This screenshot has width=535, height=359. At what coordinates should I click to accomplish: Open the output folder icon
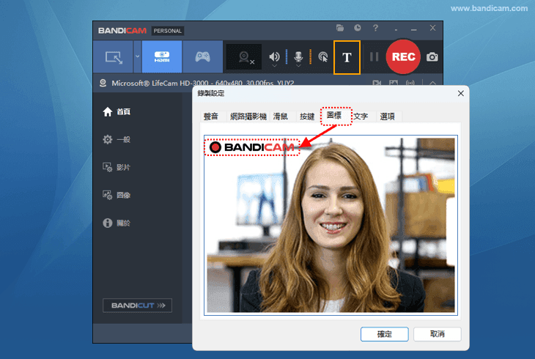point(340,28)
